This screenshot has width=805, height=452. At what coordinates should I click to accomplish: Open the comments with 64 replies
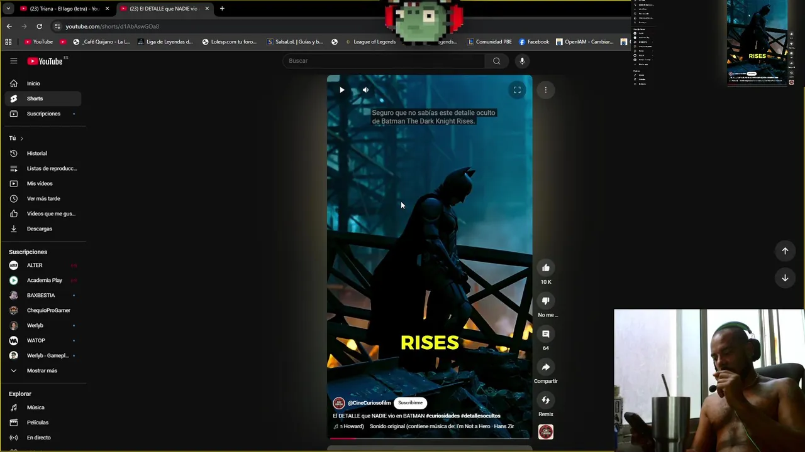[546, 334]
